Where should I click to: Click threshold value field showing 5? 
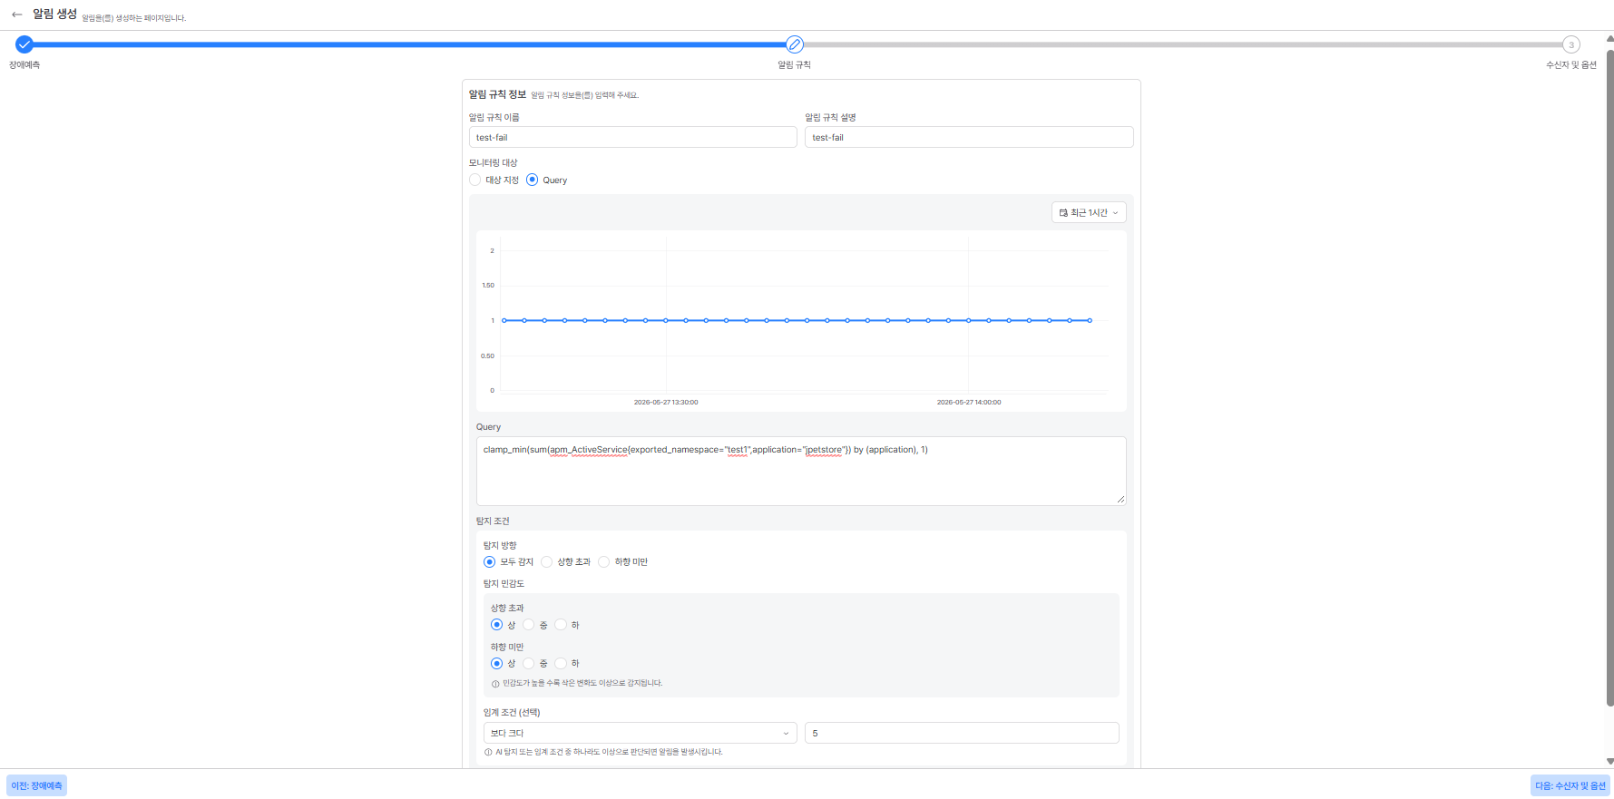coord(962,733)
